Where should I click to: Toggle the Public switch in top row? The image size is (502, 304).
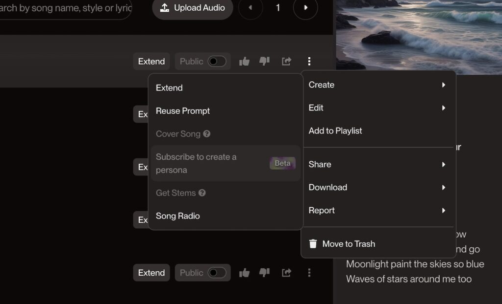click(x=217, y=61)
